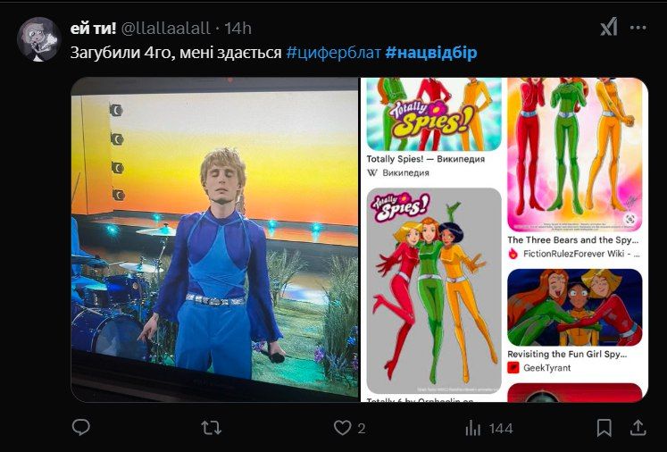The height and width of the screenshot is (452, 667).
Task: Open the tweet via 14h timestamp
Action: (239, 28)
